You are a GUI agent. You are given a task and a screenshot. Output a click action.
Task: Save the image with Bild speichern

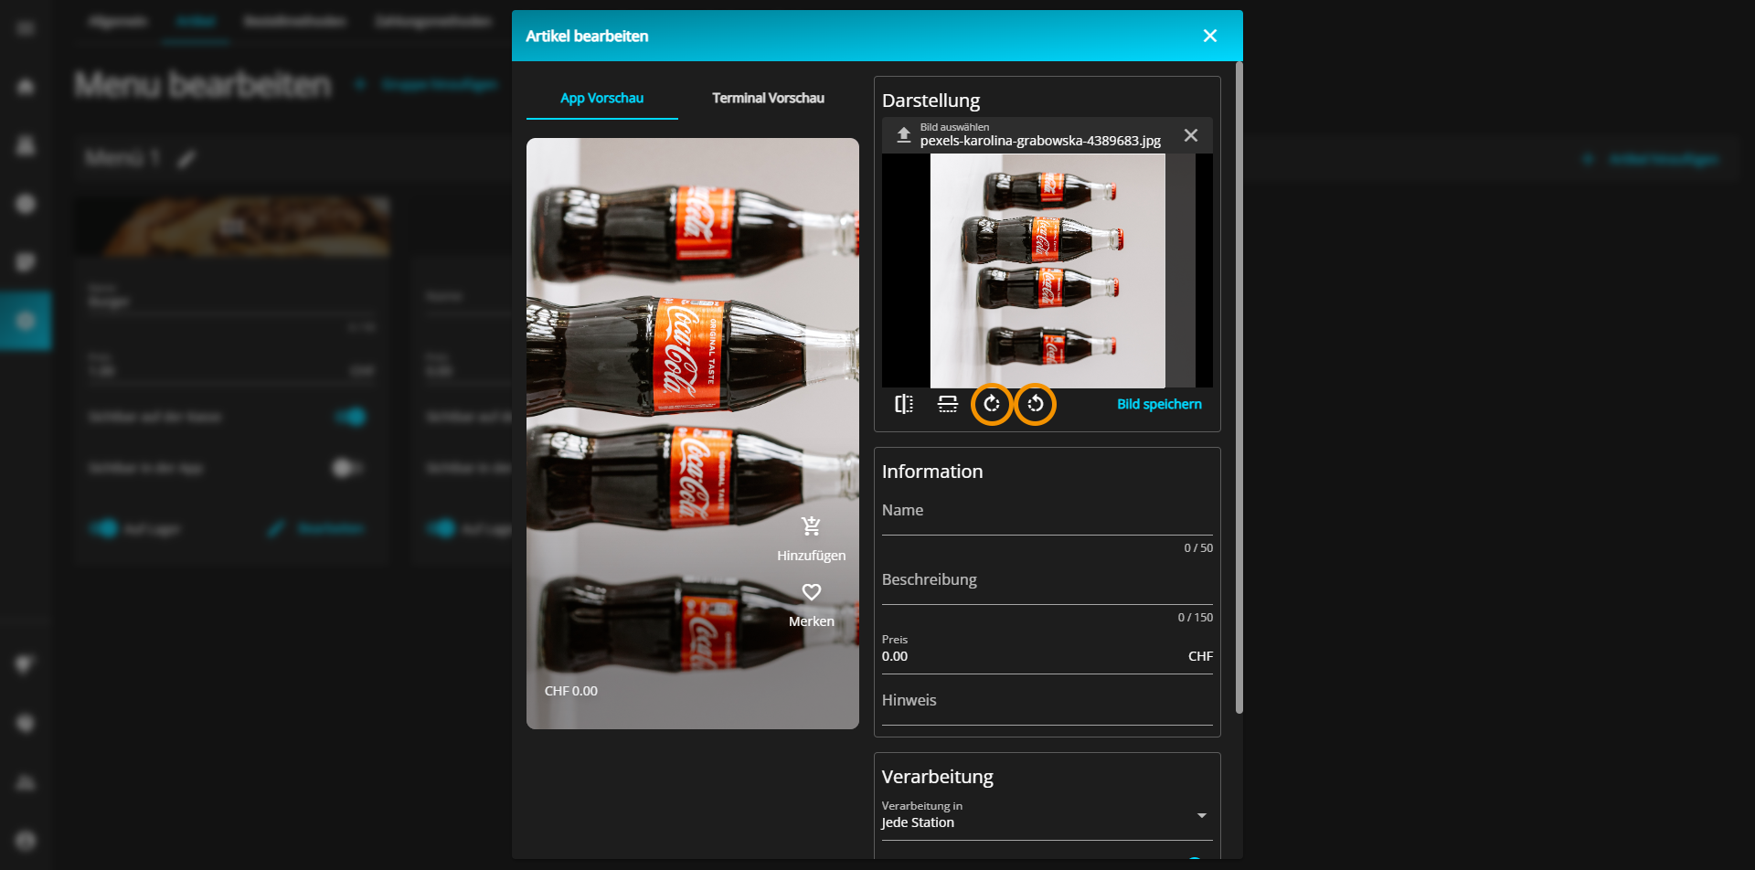point(1159,404)
